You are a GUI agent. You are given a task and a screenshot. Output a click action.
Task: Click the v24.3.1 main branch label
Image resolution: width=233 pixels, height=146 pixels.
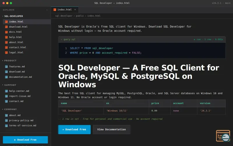pos(221,3)
